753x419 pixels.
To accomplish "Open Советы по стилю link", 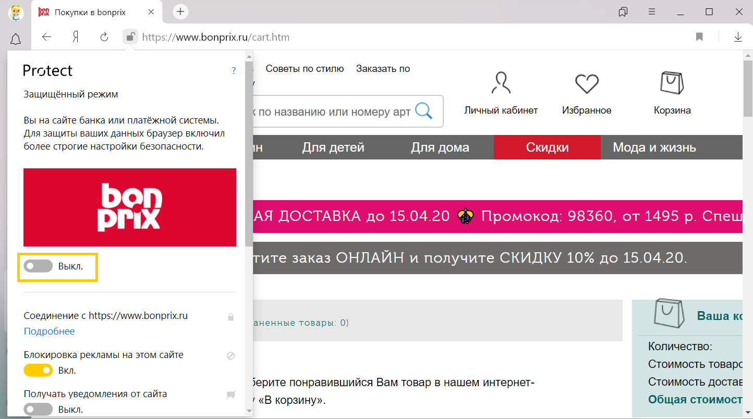I will point(305,69).
